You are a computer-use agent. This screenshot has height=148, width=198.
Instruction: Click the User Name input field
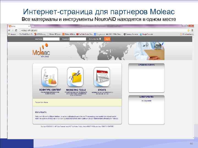[51, 39]
